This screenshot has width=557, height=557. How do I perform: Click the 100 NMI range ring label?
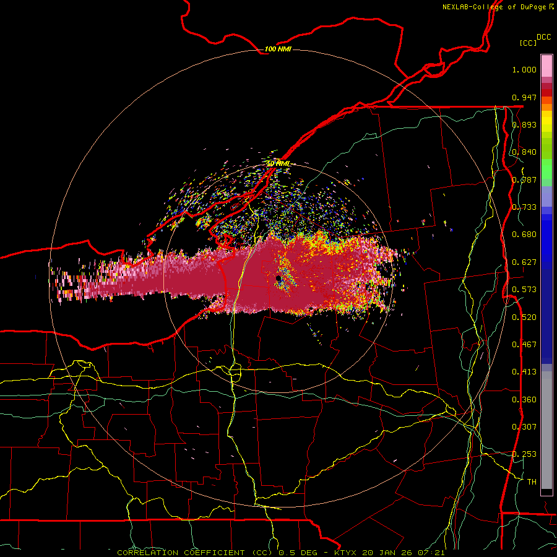(x=278, y=49)
